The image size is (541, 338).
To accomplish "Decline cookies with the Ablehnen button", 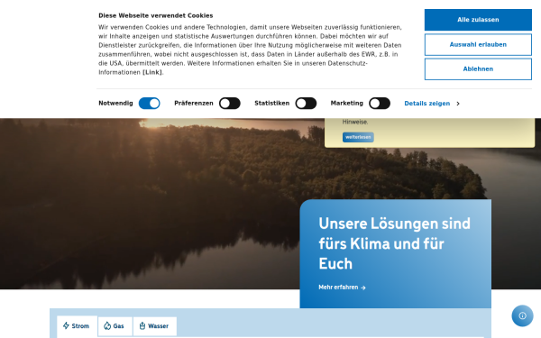I will 478,69.
